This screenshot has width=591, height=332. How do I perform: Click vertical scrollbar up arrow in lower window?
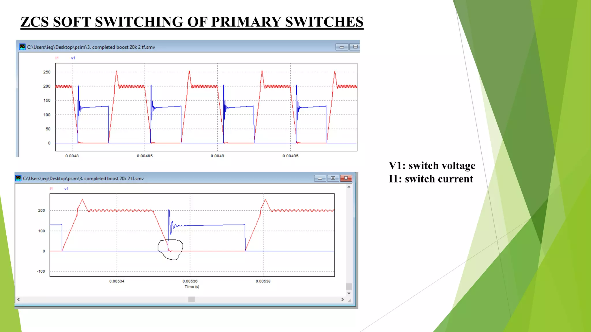pos(349,187)
